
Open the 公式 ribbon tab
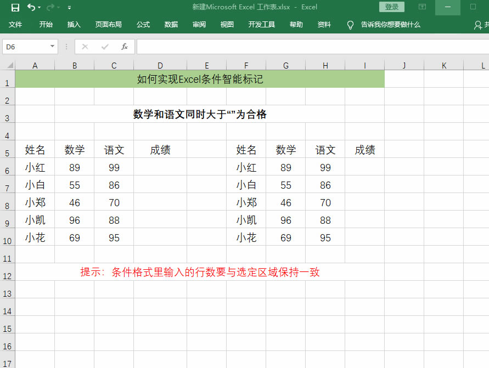click(143, 25)
